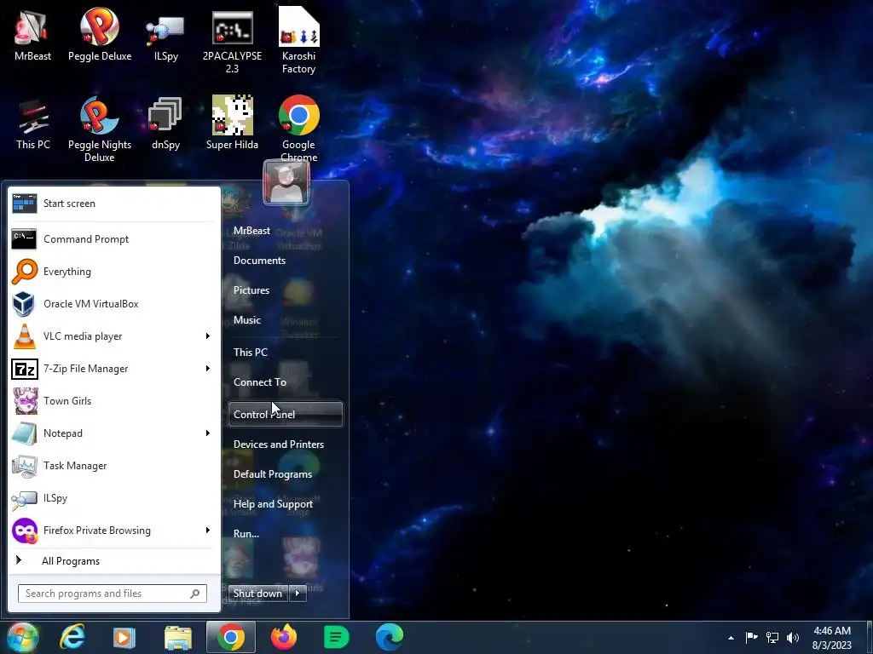Screen dimensions: 873x654
Task: Click the user account picture
Action: (x=286, y=182)
